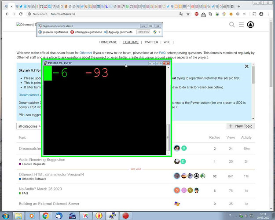Click the PuTTY window title icon
This screenshot has width=275, height=220.
[45, 63]
